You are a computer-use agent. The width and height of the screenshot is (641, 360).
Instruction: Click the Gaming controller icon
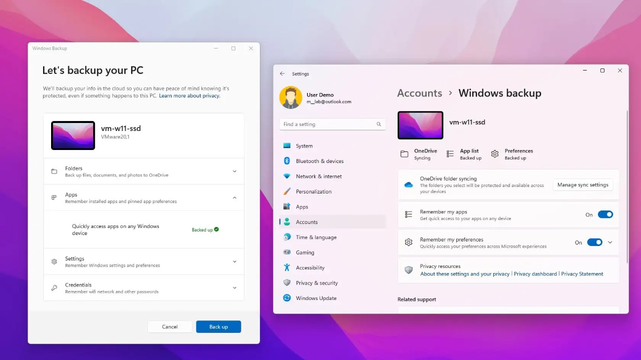click(287, 252)
